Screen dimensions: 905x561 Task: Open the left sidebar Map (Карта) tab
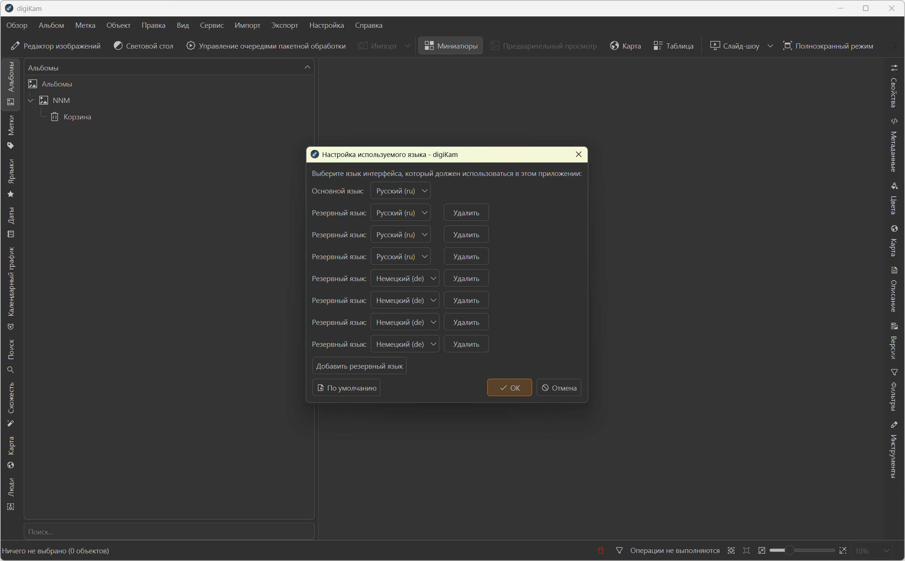click(11, 452)
